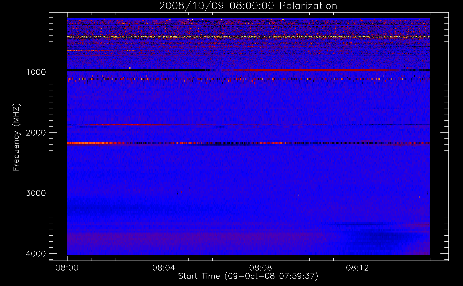The height and width of the screenshot is (286, 463).
Task: Click the 08:04 time tick label
Action: click(164, 268)
